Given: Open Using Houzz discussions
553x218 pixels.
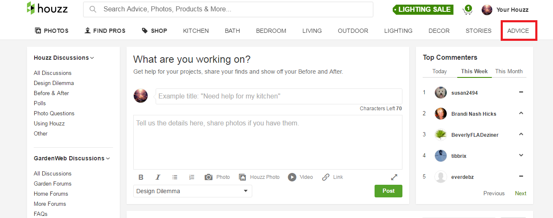Looking at the screenshot, I should pos(49,123).
